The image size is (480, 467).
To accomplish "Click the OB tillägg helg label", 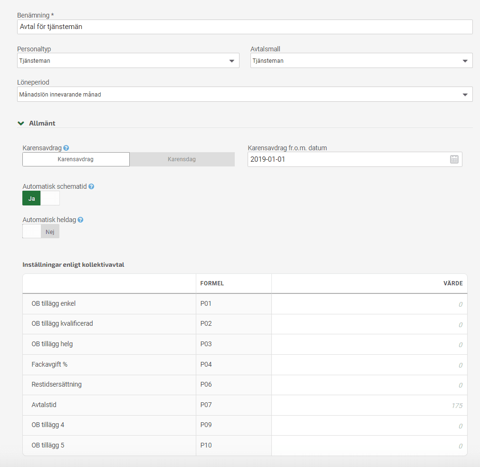I will click(x=52, y=344).
